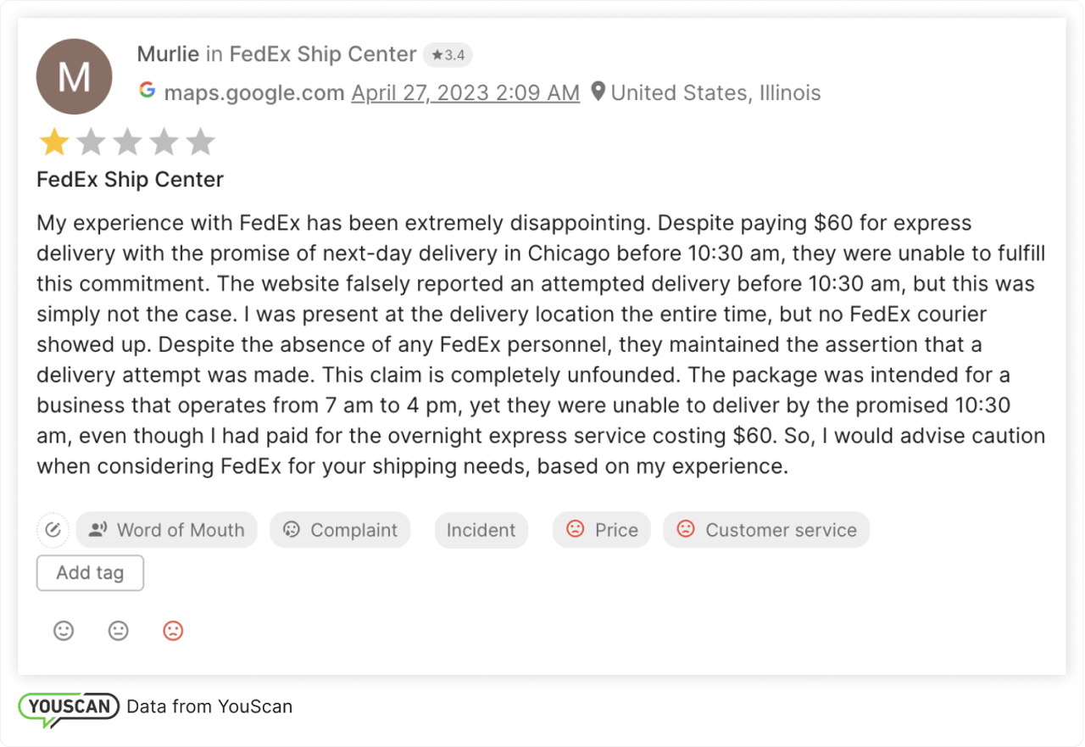Click Murlie's avatar circle
Screen dimensions: 1085x747
point(74,76)
